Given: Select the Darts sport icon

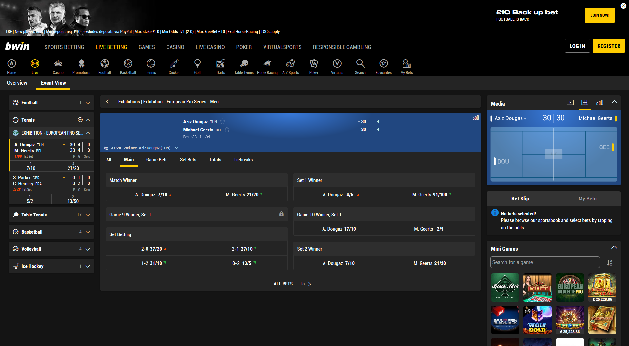Looking at the screenshot, I should tap(221, 66).
